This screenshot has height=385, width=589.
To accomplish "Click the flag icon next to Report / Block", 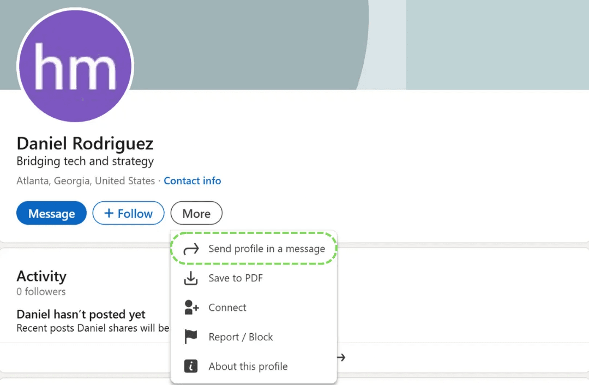I will coord(191,336).
